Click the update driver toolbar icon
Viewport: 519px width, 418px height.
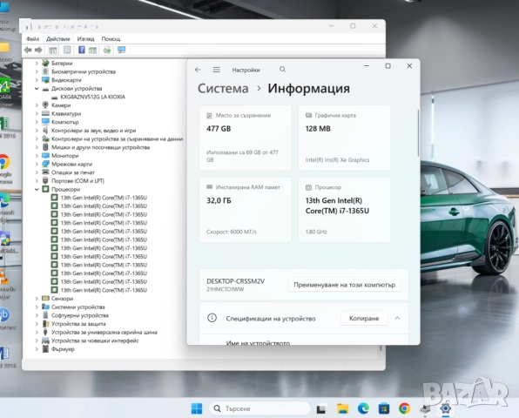(x=107, y=50)
